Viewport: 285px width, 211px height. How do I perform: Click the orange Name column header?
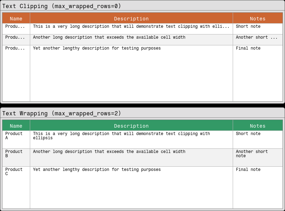click(16, 18)
